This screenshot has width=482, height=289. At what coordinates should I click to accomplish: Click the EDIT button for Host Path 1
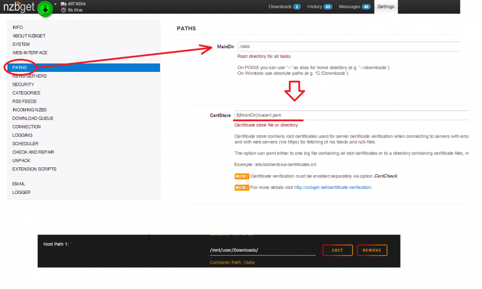[337, 250]
